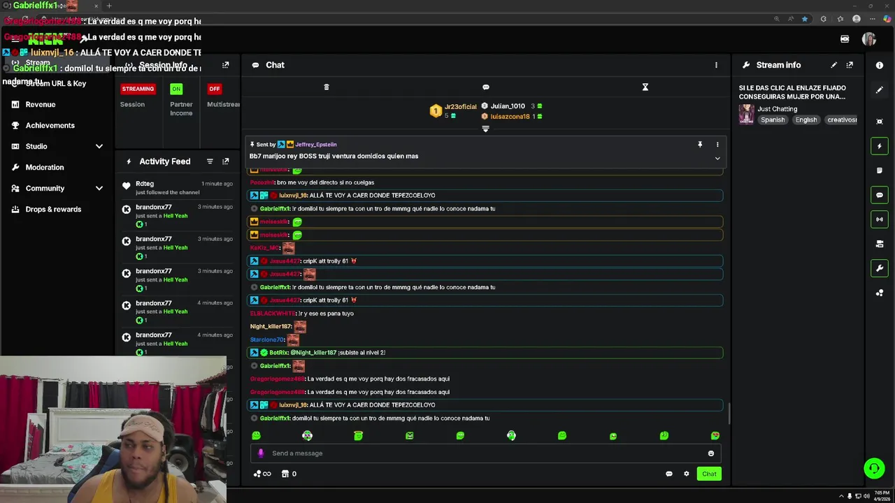Viewport: 895px width, 503px height.
Task: Open the Revenue page in the sidebar
Action: [41, 104]
